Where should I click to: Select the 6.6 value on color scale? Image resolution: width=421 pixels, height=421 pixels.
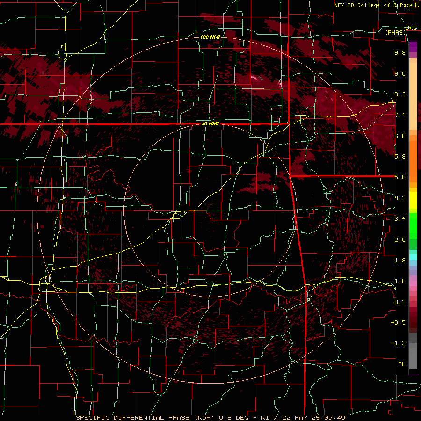400,136
